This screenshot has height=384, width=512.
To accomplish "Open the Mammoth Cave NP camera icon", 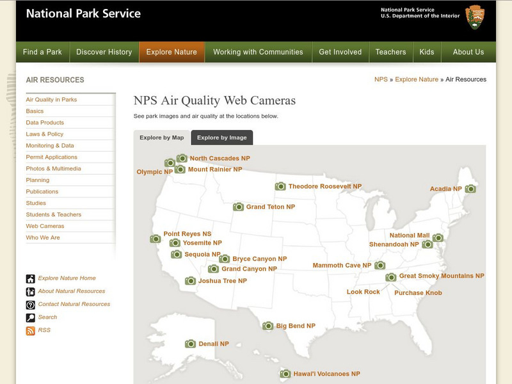I will point(380,265).
